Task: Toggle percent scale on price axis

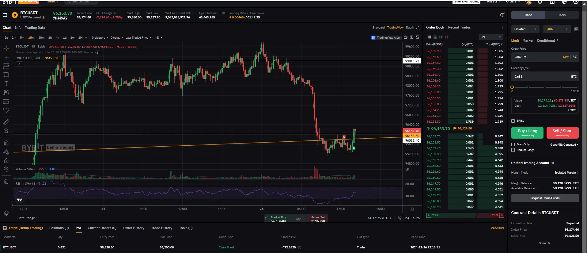Action: [x=400, y=218]
